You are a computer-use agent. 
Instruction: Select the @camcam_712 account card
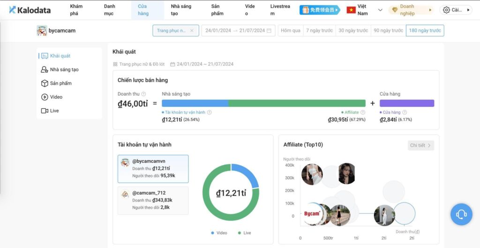coord(153,201)
